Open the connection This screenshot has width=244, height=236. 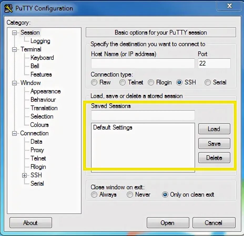pyautogui.click(x=168, y=223)
